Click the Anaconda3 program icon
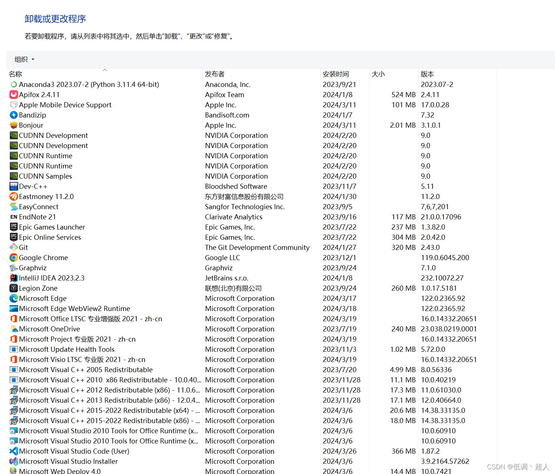Image resolution: width=555 pixels, height=474 pixels. (14, 84)
